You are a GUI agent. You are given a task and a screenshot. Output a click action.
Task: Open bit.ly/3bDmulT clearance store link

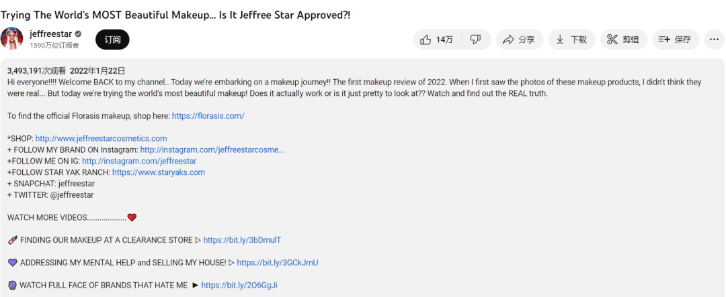(x=242, y=240)
